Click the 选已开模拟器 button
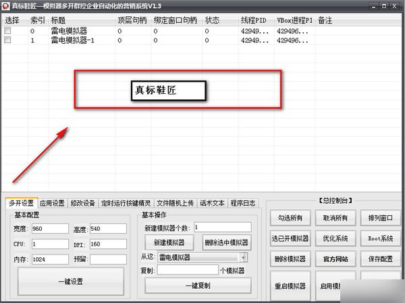Viewport: 405px width, 303px height. (290, 238)
